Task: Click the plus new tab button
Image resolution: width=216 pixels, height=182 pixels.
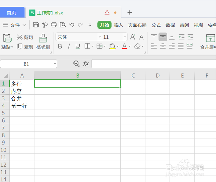Action: [x=130, y=13]
